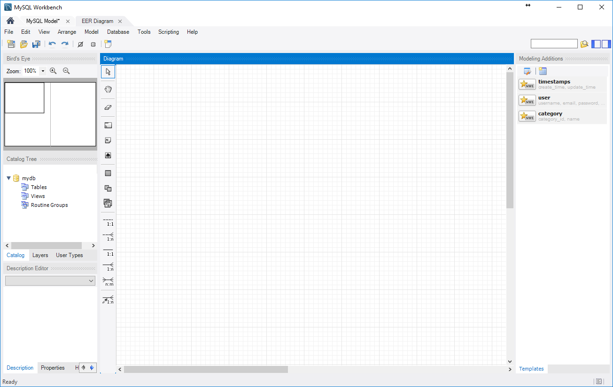
Task: Select the user template
Action: [x=562, y=100]
